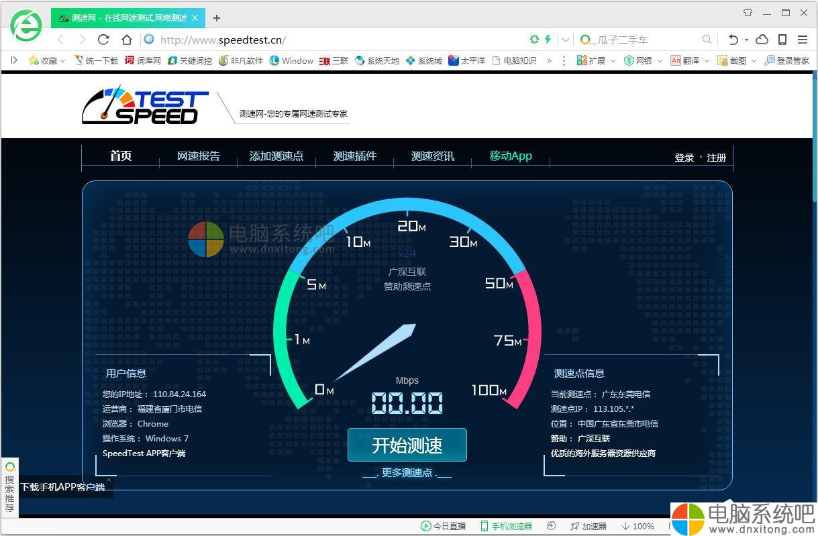This screenshot has height=536, width=818.
Task: Click the 广深互联 sponsor text
Action: [407, 272]
